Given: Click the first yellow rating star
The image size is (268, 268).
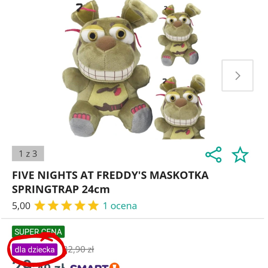Looking at the screenshot, I should 39,206.
